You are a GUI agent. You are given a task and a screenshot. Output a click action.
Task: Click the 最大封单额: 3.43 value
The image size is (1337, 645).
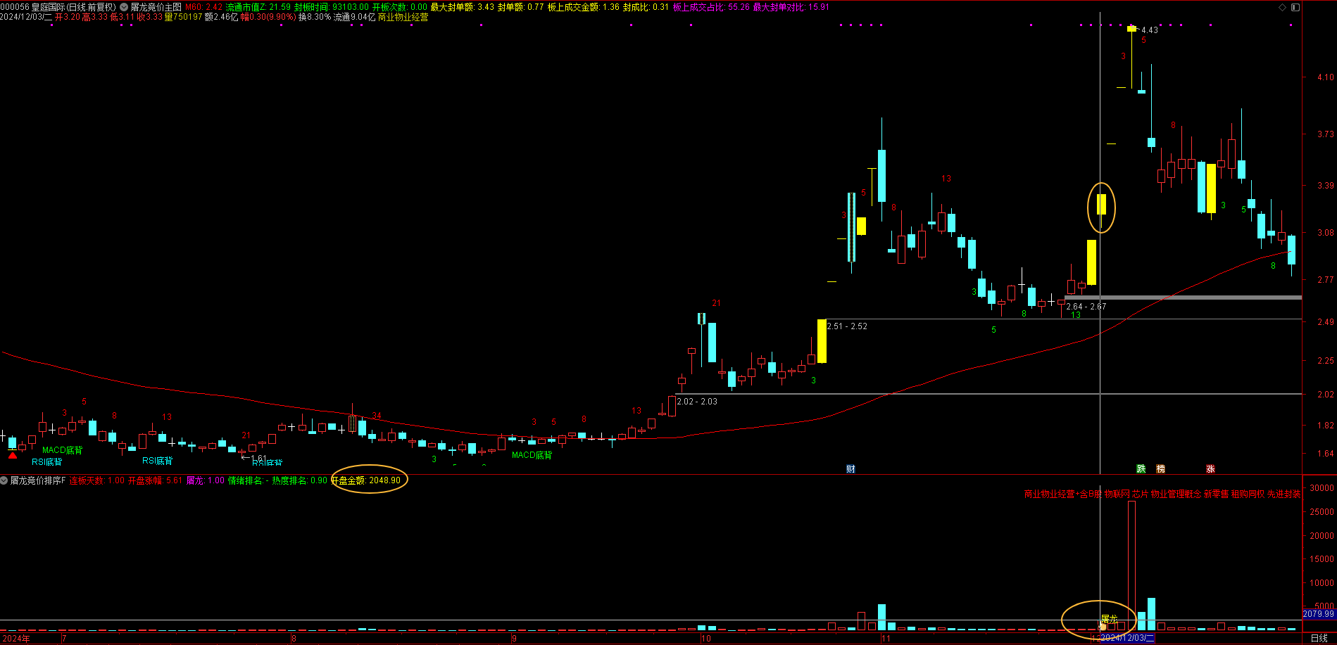pos(463,7)
